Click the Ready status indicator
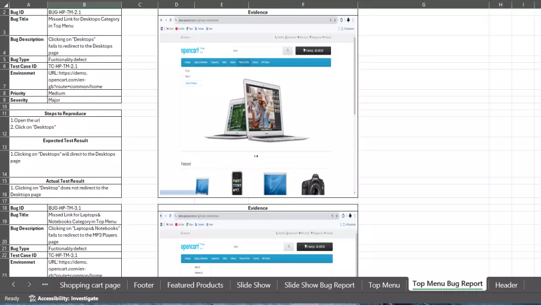The height and width of the screenshot is (305, 541). point(12,299)
